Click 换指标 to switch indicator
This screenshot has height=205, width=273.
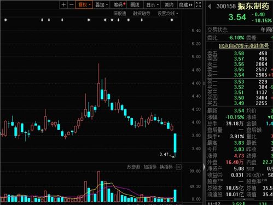(166, 167)
